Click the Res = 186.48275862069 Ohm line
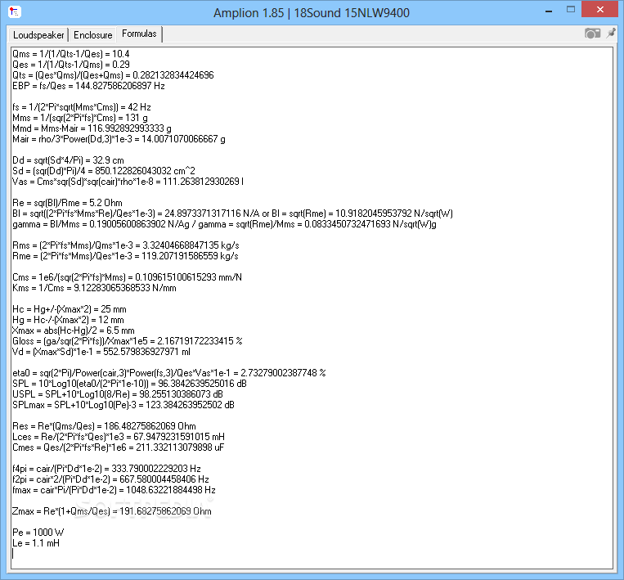The height and width of the screenshot is (580, 624). click(x=104, y=426)
